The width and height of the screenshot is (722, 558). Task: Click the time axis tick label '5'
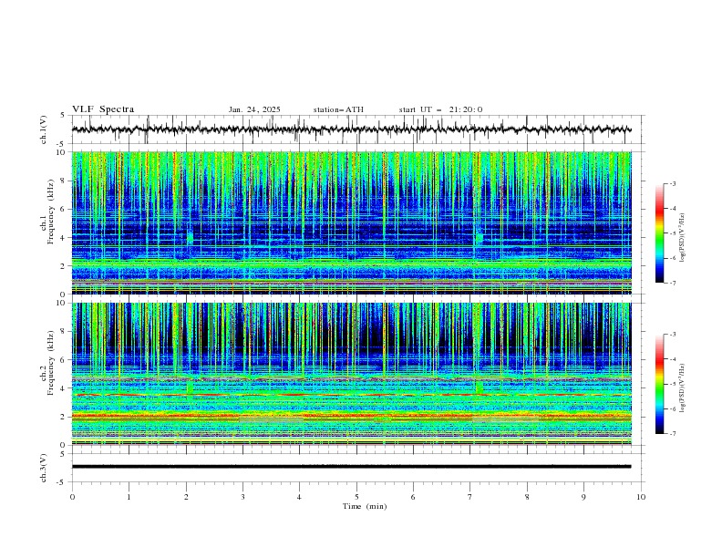pyautogui.click(x=356, y=497)
